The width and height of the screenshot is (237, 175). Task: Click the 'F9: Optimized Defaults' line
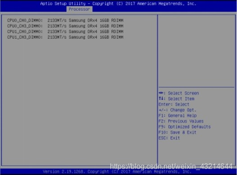185,127
